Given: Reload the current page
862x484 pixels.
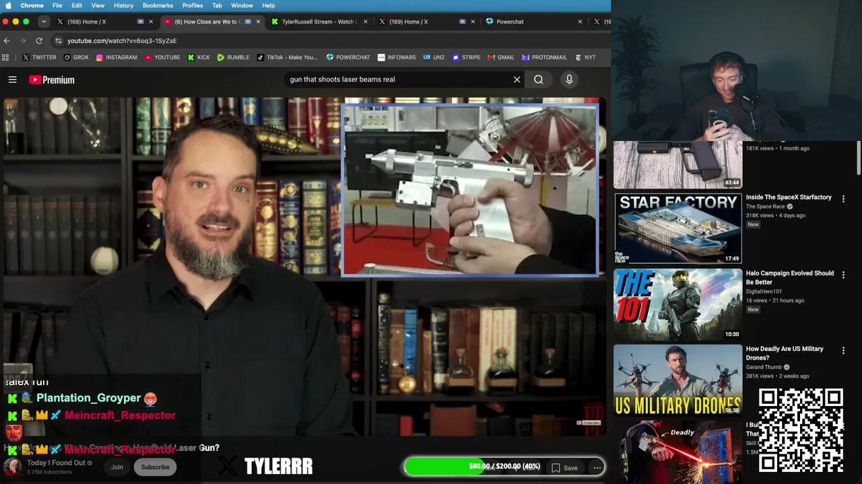Looking at the screenshot, I should pyautogui.click(x=39, y=40).
